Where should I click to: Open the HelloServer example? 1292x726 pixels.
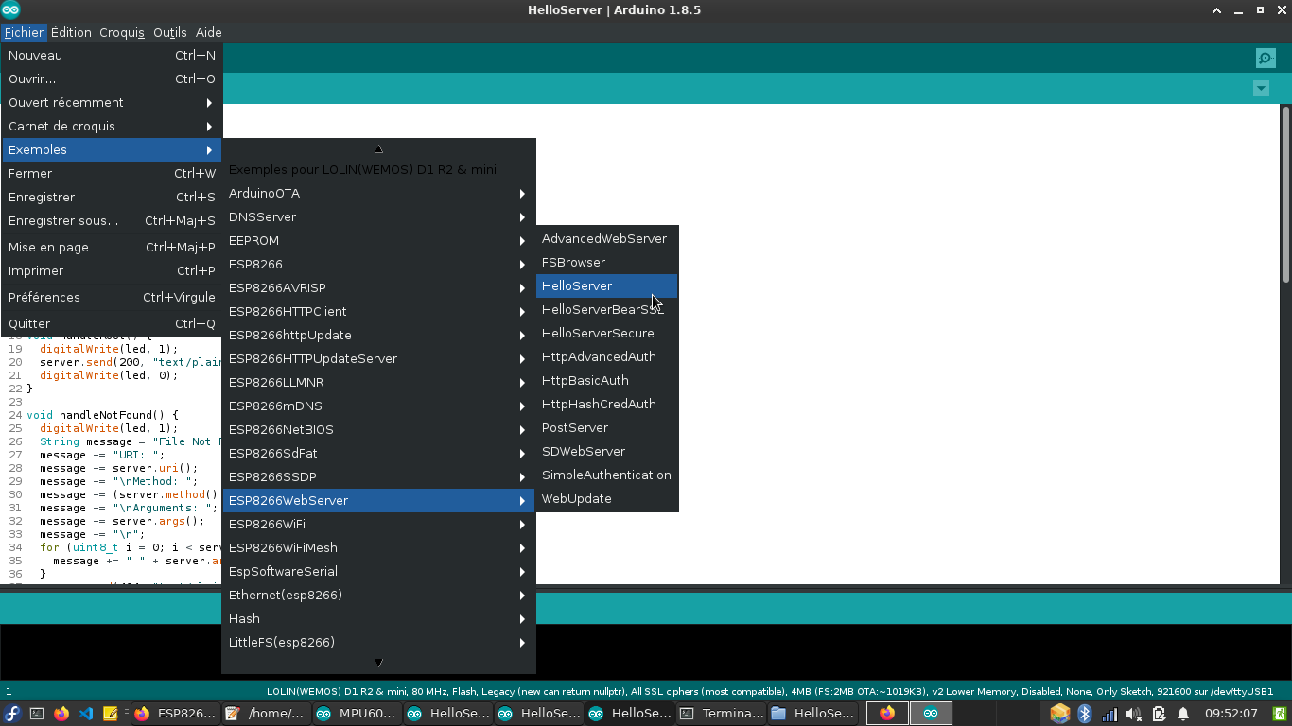click(x=606, y=286)
